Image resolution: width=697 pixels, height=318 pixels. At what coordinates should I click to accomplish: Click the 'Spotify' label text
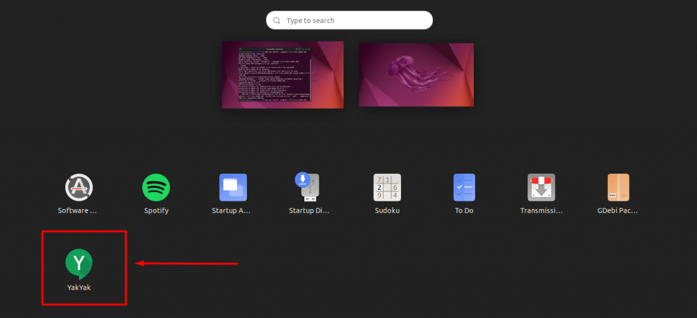[x=156, y=211]
